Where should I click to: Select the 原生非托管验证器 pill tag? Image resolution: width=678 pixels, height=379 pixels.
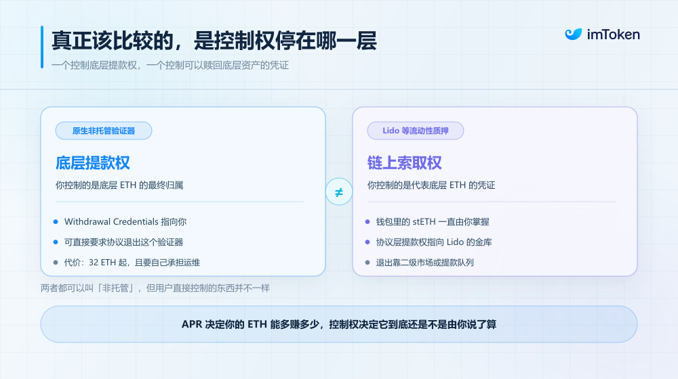pos(103,131)
